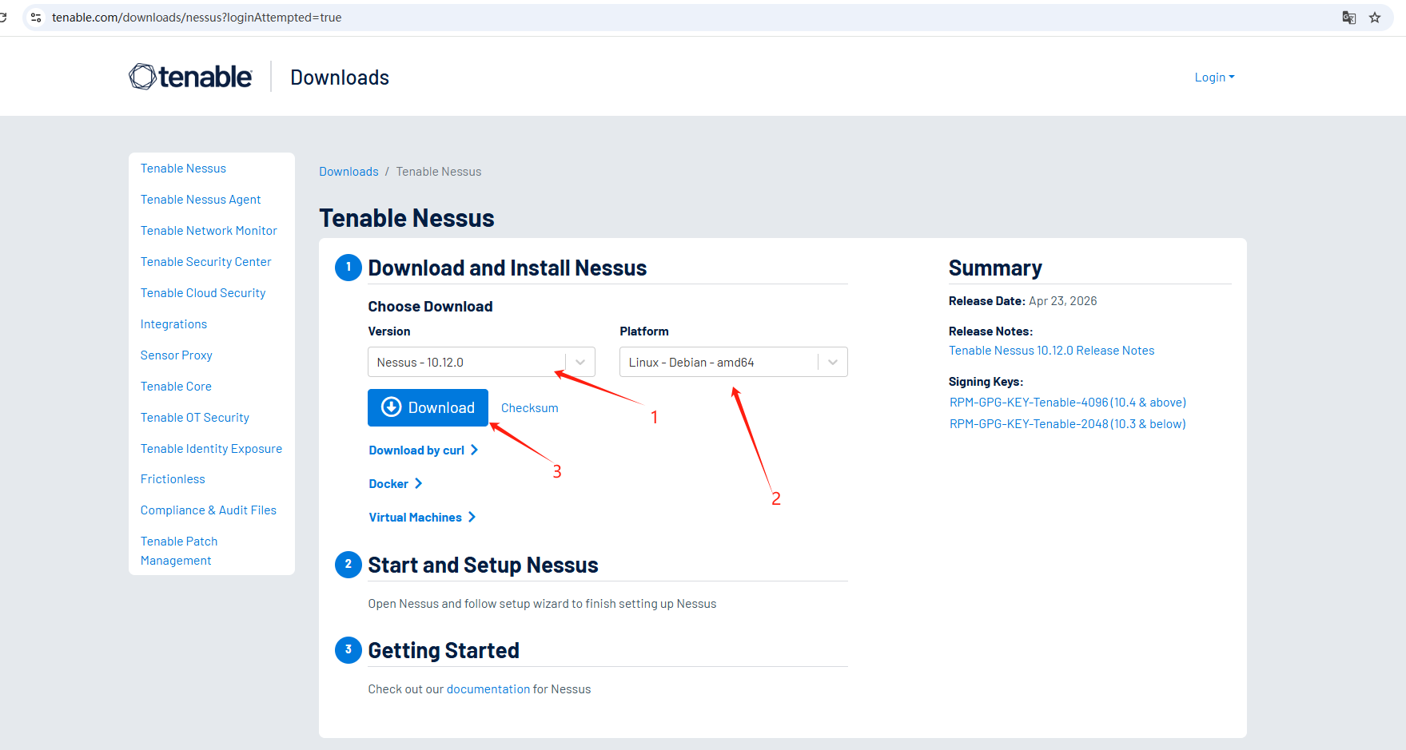Open Tenable Security Center downloads
1406x750 pixels.
(205, 262)
